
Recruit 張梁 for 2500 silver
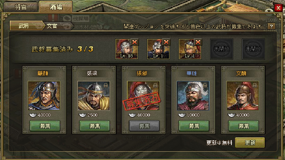[x=95, y=126]
